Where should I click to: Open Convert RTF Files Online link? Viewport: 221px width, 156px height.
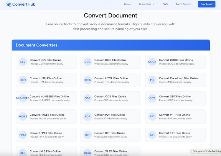[x=110, y=133]
